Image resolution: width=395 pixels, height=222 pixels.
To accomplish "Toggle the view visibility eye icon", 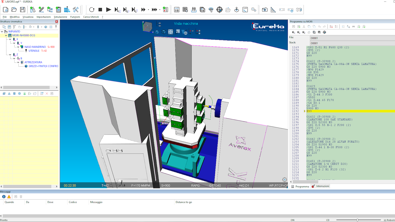I will click(x=184, y=32).
